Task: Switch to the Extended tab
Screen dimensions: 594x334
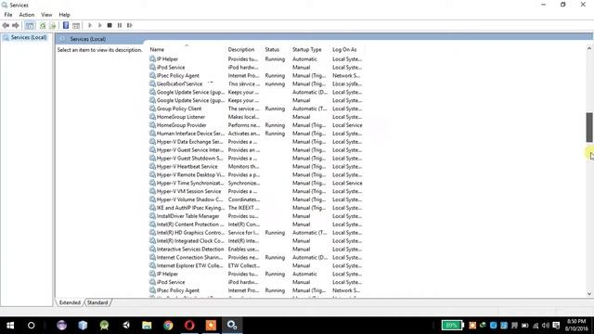Action: pyautogui.click(x=70, y=302)
